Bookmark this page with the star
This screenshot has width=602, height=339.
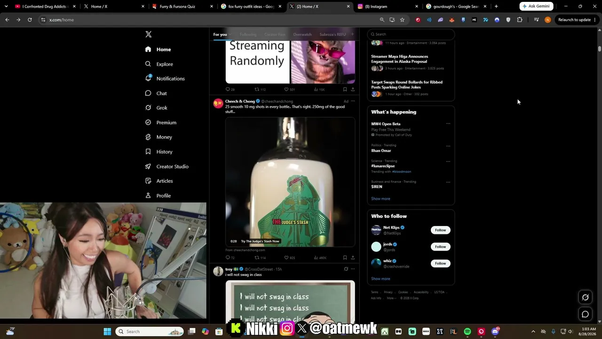click(402, 20)
